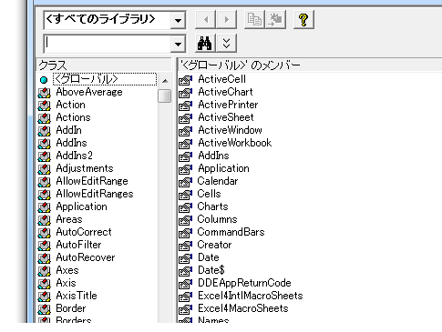
Task: Select the Action class
Action: (x=70, y=105)
